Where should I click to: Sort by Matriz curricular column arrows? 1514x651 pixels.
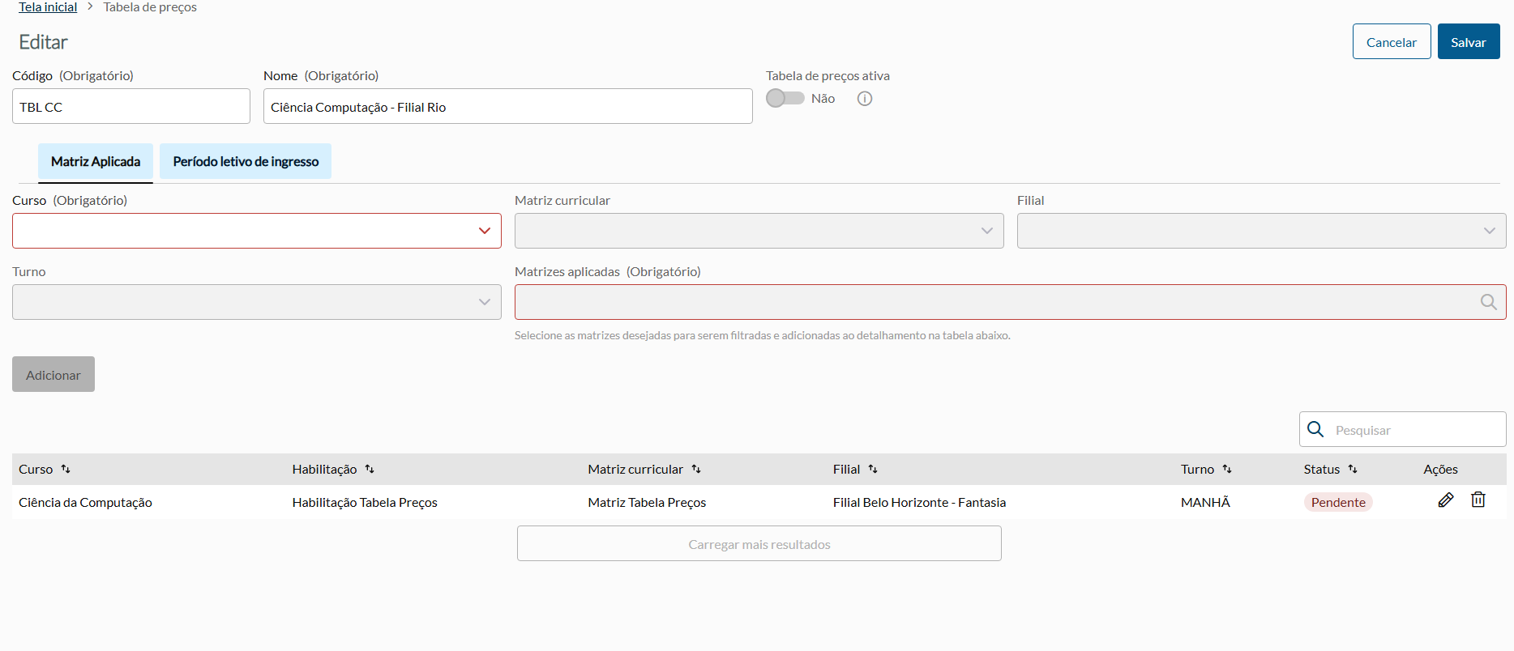click(696, 469)
